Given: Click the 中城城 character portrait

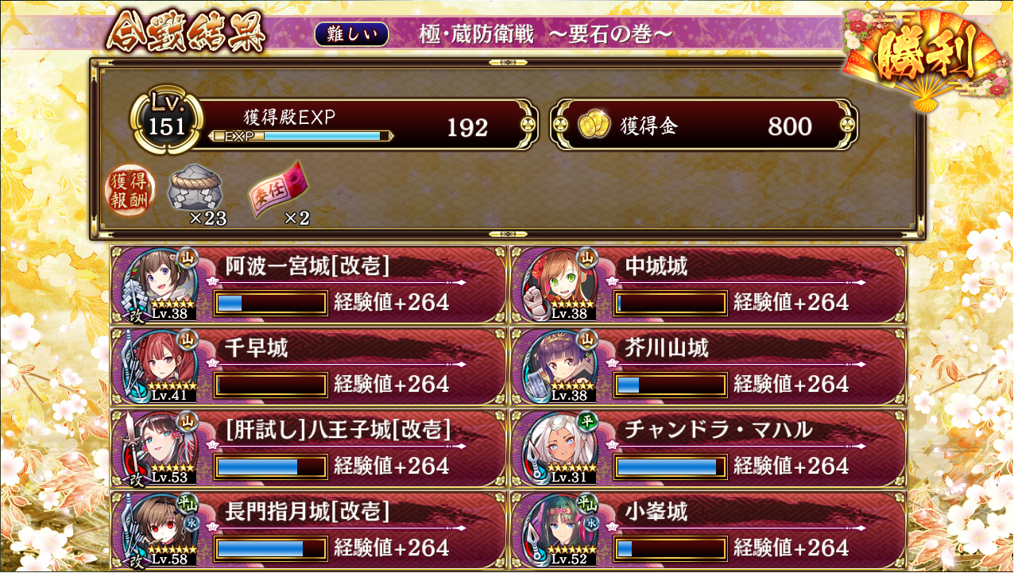Looking at the screenshot, I should 559,283.
